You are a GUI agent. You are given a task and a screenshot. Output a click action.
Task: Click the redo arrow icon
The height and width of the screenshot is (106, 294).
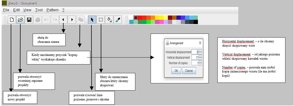(55, 19)
